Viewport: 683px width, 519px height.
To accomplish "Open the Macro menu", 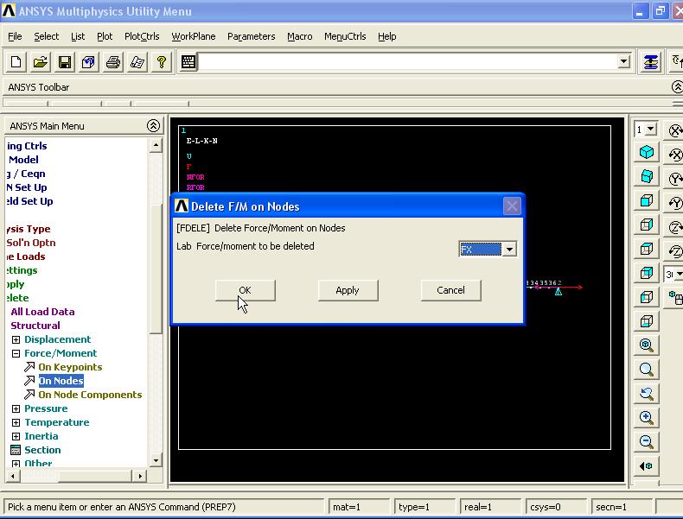I will point(300,36).
